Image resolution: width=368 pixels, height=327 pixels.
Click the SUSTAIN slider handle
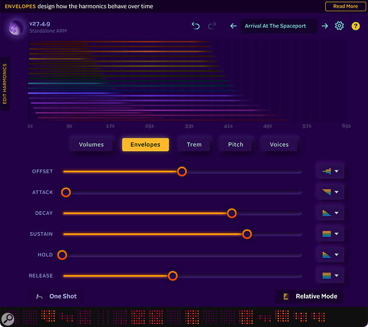point(247,234)
